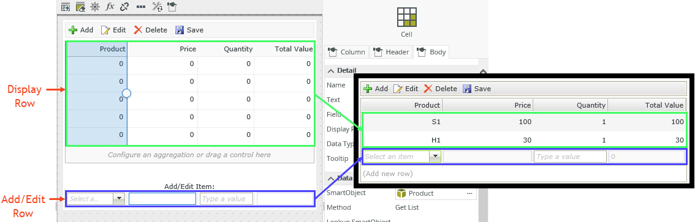Click the price value 30 in H1 row
Screen dimensions: 695x222
tap(527, 140)
